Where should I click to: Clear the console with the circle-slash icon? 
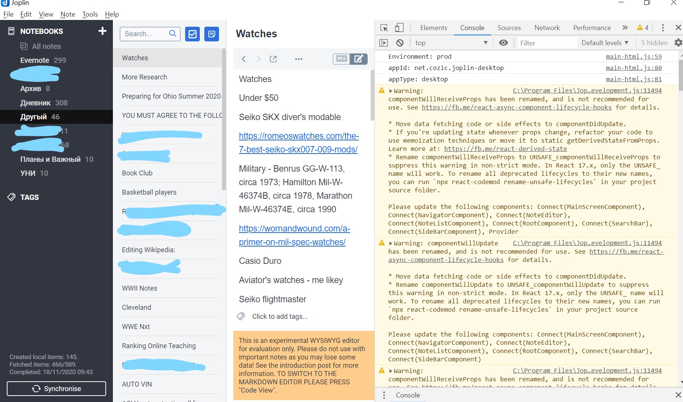pos(400,43)
